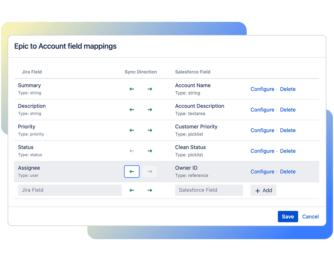Click the Owner ID field
This screenshot has height=261, width=334.
(x=186, y=168)
